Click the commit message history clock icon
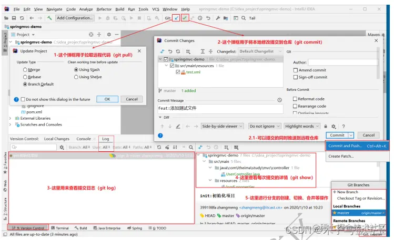Image resolution: width=394 pixels, height=240 pixels. tap(279, 100)
